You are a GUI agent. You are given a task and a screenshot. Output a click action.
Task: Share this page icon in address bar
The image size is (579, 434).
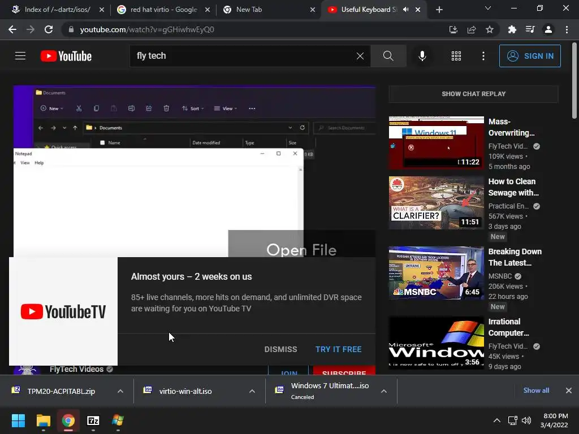tap(472, 29)
